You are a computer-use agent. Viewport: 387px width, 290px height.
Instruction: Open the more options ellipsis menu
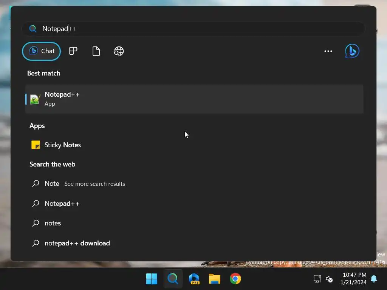[328, 51]
